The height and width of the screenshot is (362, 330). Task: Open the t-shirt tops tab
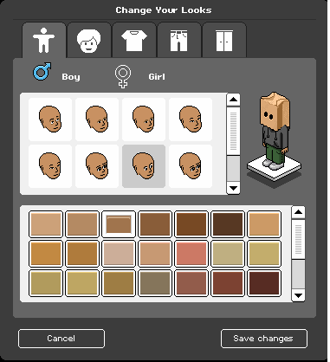click(134, 40)
